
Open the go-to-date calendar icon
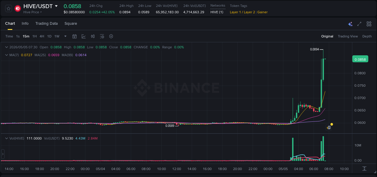[74, 36]
